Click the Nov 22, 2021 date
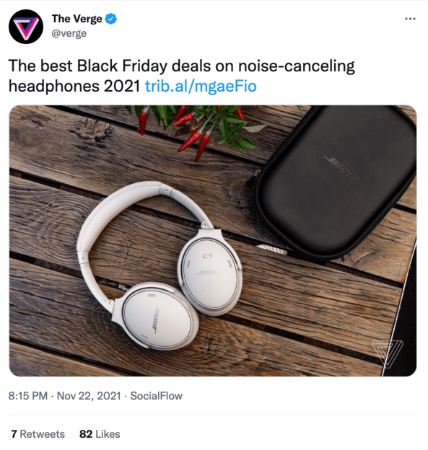Screen dimensions: 428x450 (x=89, y=396)
